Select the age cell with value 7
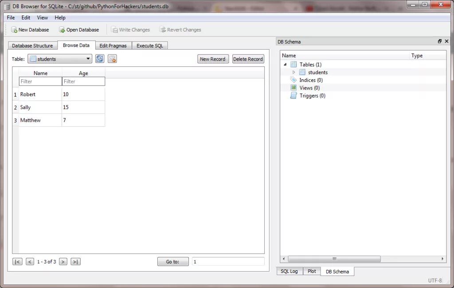Image resolution: width=454 pixels, height=288 pixels. pos(83,120)
